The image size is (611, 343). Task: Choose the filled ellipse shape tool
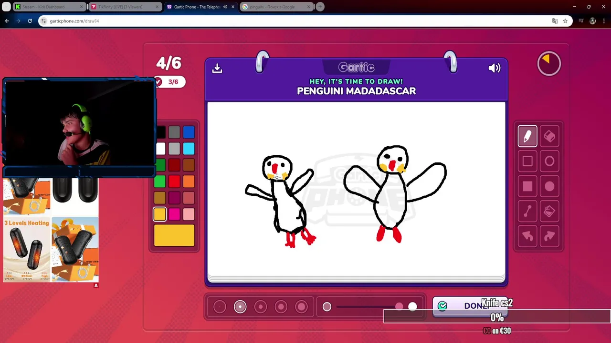click(549, 186)
